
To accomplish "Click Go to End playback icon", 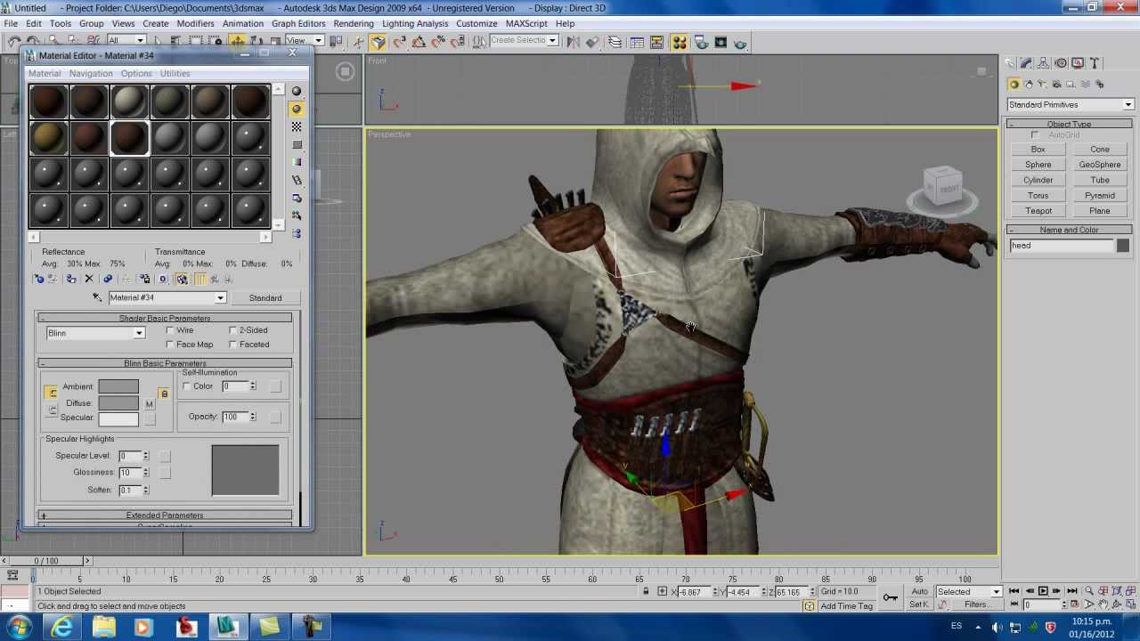I will point(1072,591).
